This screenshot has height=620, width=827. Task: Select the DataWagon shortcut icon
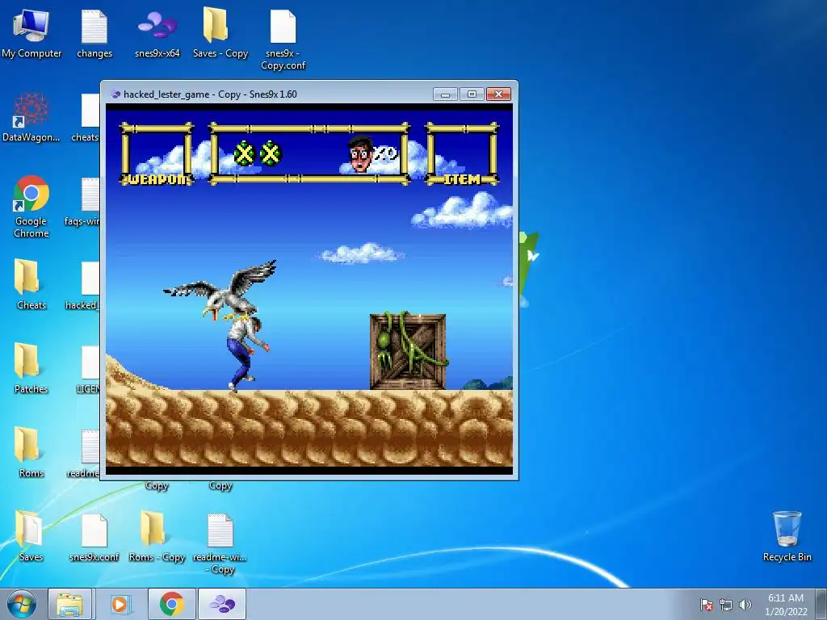pos(31,117)
